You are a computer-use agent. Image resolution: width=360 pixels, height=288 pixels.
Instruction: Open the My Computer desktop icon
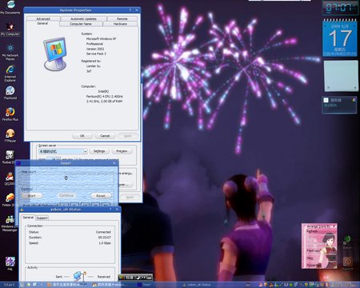pos(10,29)
